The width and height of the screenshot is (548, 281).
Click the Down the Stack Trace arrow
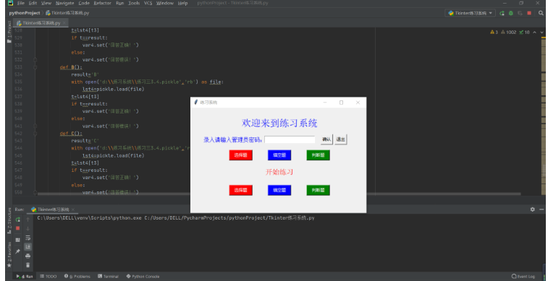28,229
